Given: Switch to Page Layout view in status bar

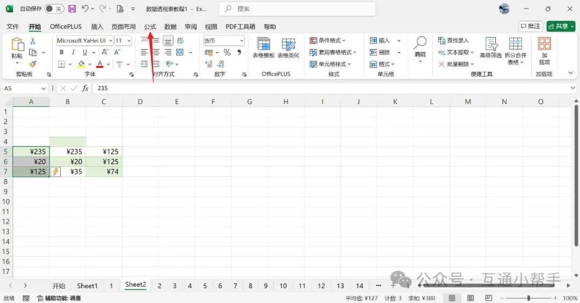Looking at the screenshot, I should tap(470, 298).
